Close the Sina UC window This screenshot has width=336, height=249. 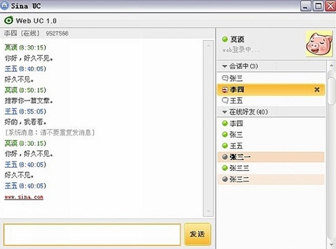click(x=331, y=6)
